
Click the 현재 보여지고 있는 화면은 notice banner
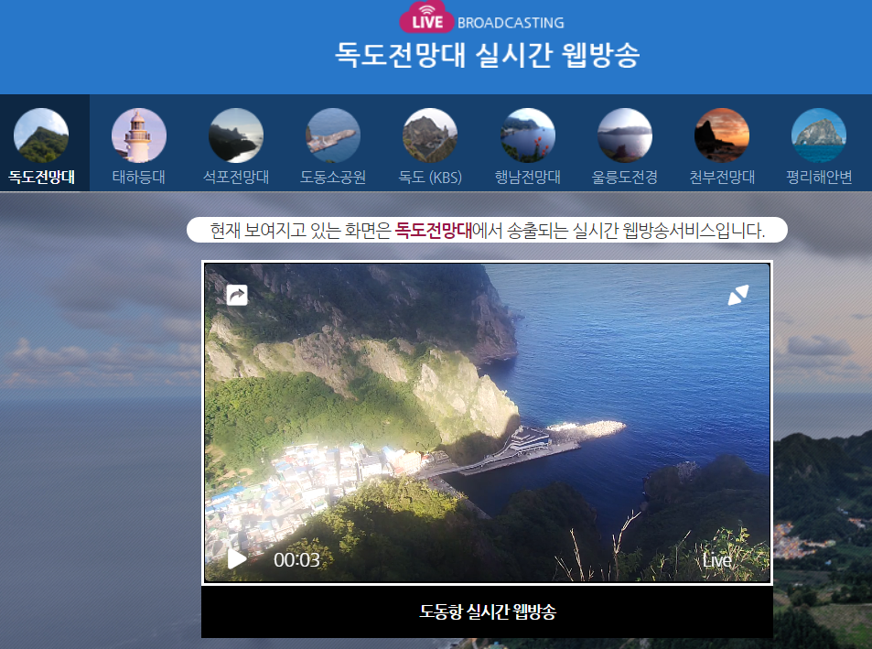click(487, 230)
